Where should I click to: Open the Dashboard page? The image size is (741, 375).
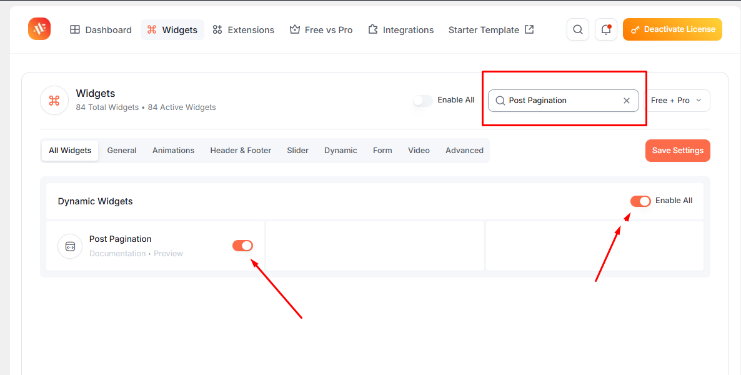101,30
